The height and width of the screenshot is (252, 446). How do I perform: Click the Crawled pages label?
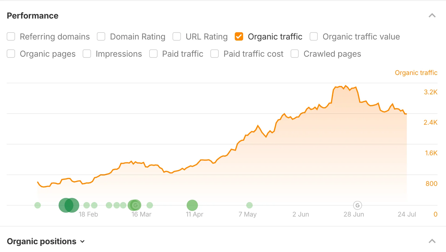(x=332, y=54)
